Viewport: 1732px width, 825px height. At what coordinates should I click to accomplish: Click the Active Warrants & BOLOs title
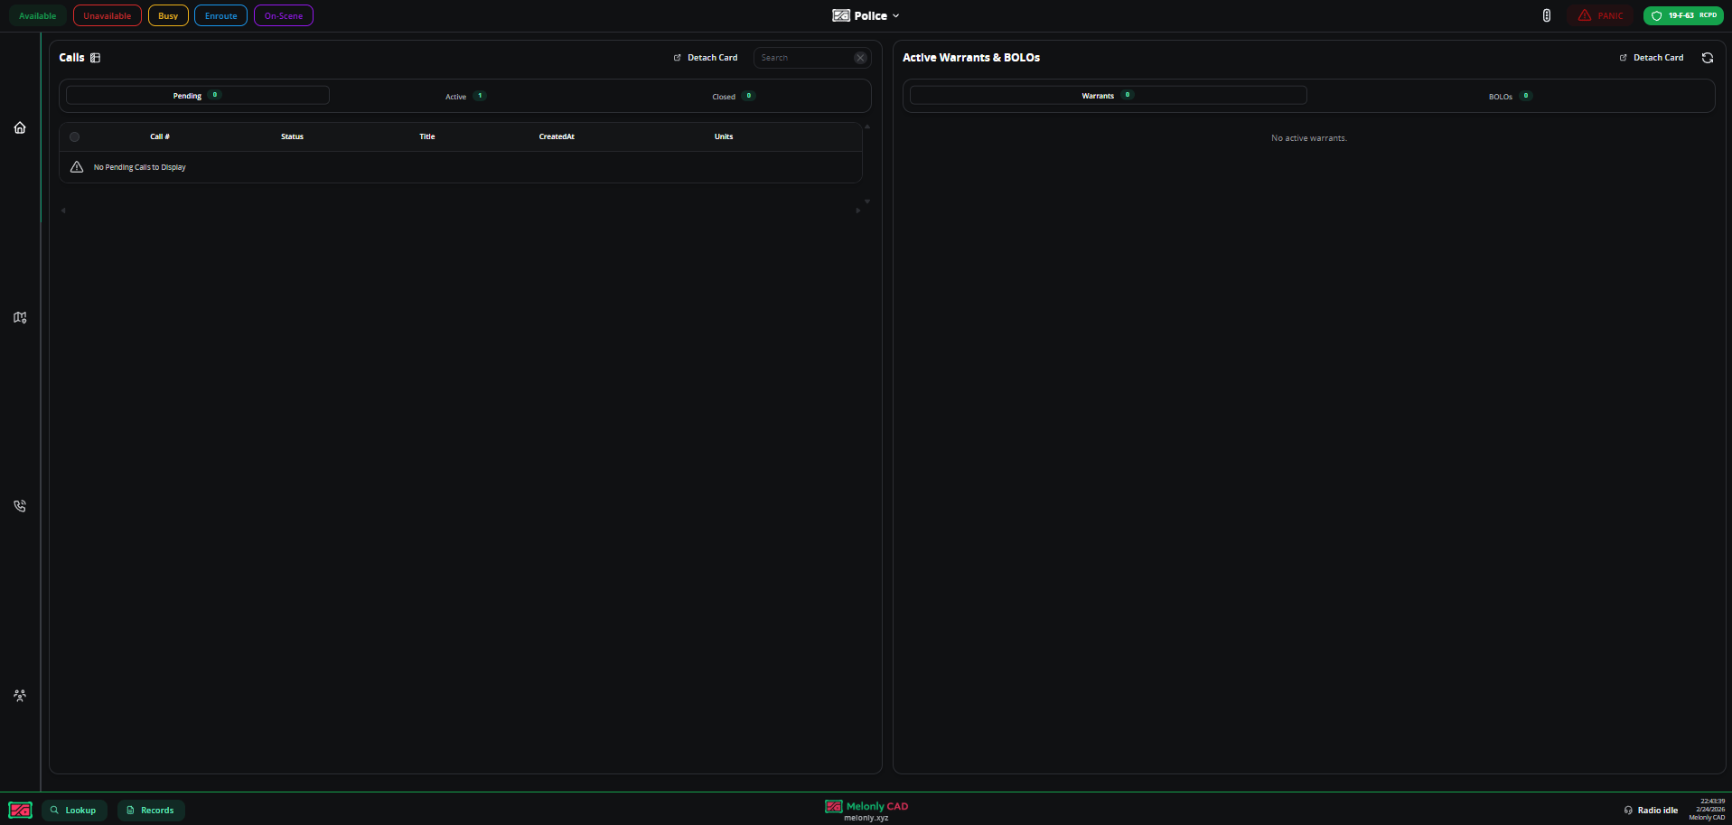(x=971, y=58)
